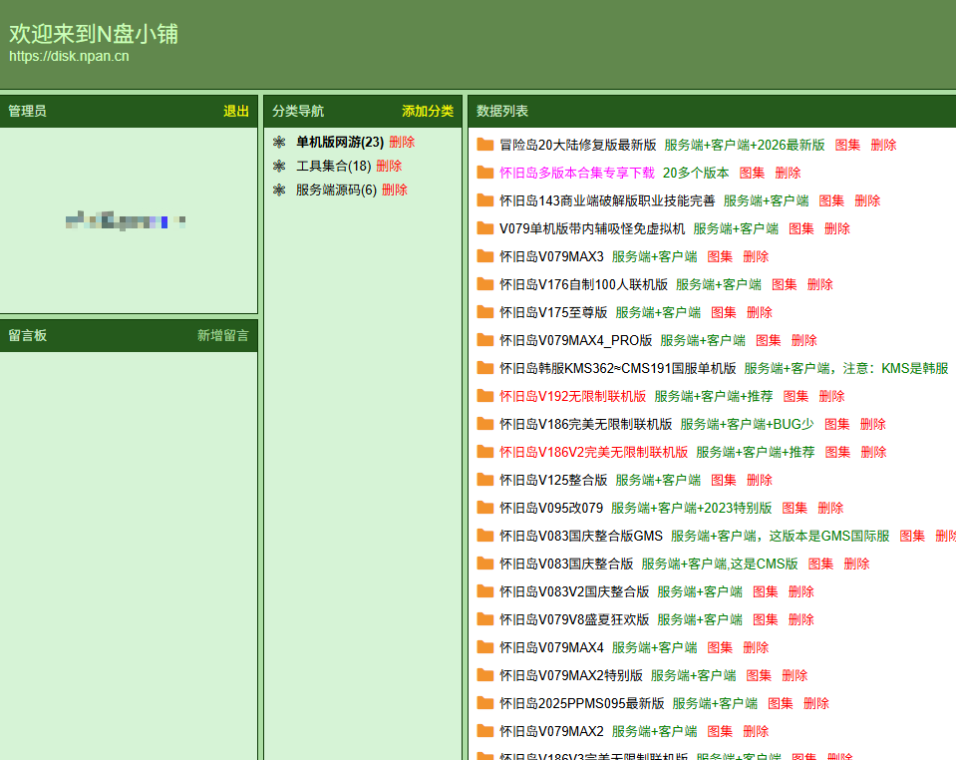Delete the 工具集合 category
Screen dimensions: 956x760
click(389, 166)
